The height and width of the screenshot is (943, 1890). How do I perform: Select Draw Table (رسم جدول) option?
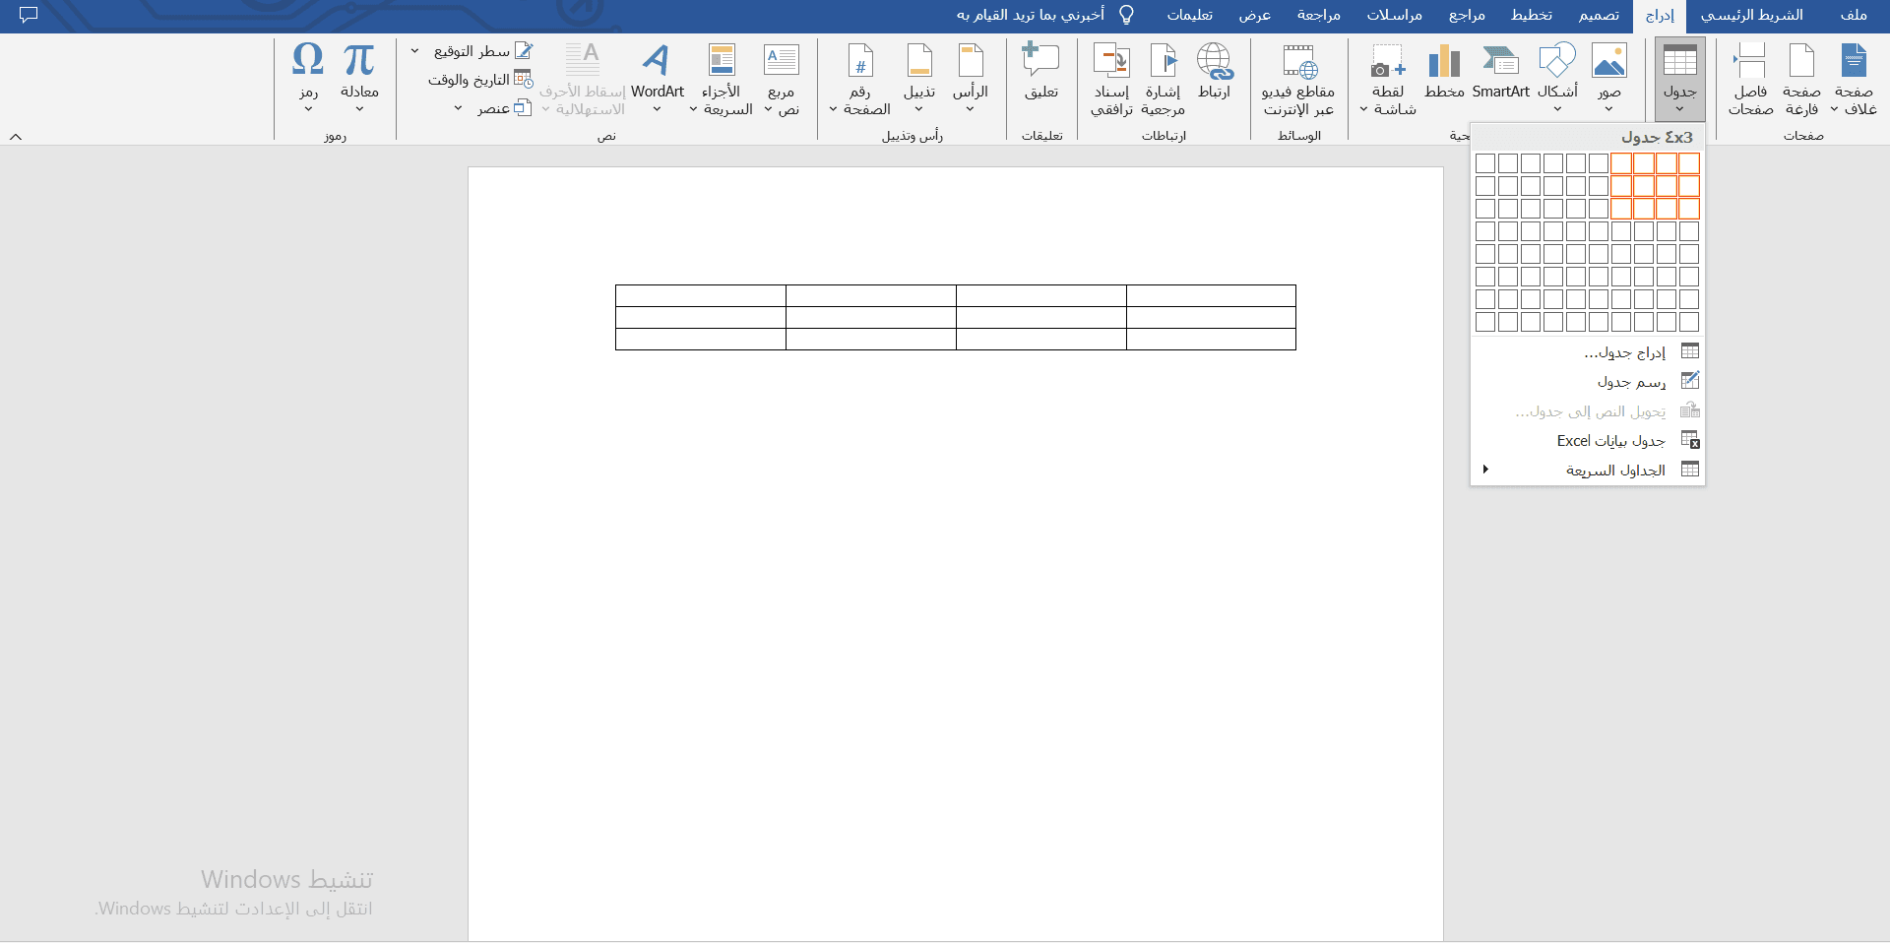point(1631,381)
